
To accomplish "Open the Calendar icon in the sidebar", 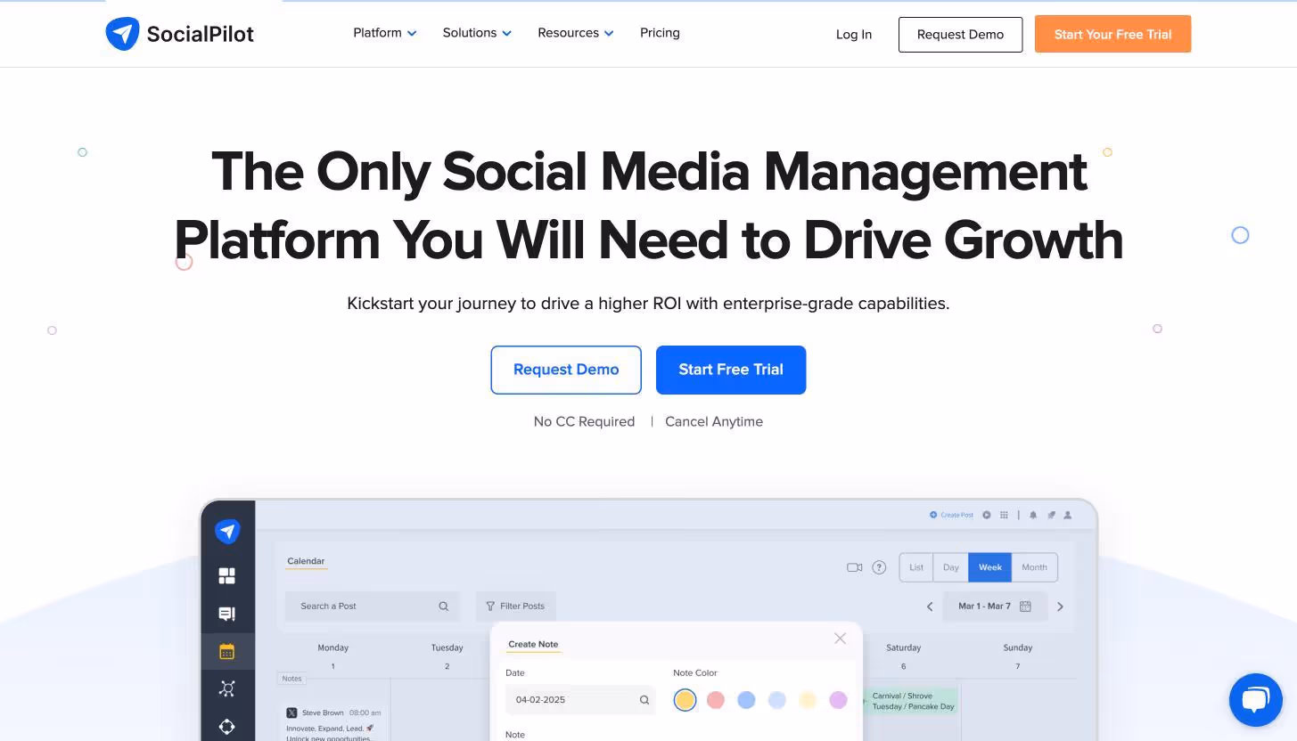I will point(227,651).
